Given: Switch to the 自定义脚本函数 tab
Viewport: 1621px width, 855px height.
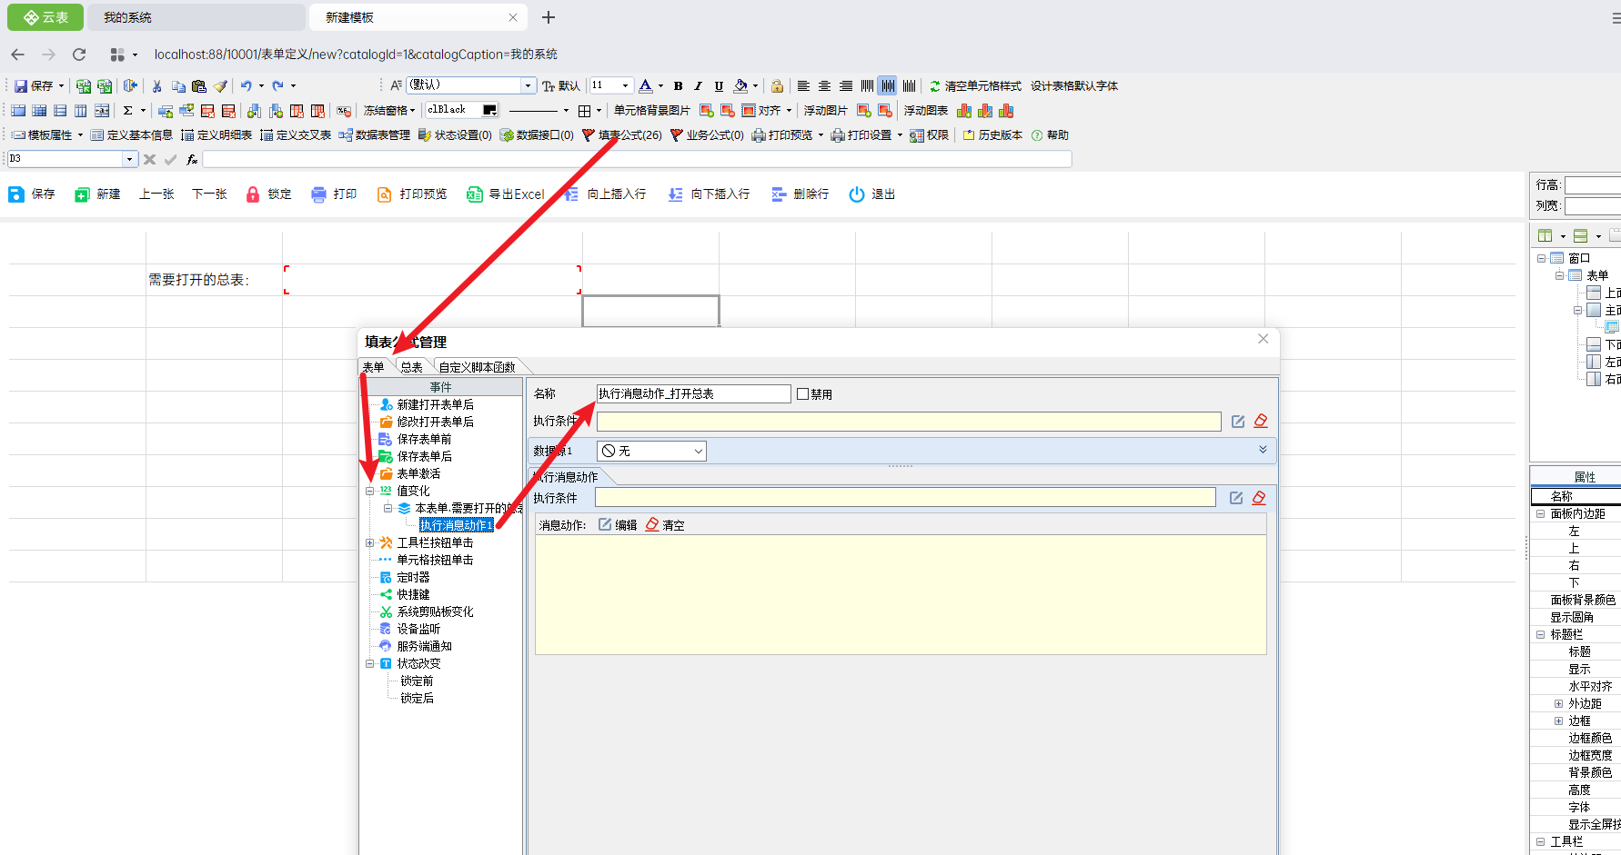Looking at the screenshot, I should click(x=477, y=367).
